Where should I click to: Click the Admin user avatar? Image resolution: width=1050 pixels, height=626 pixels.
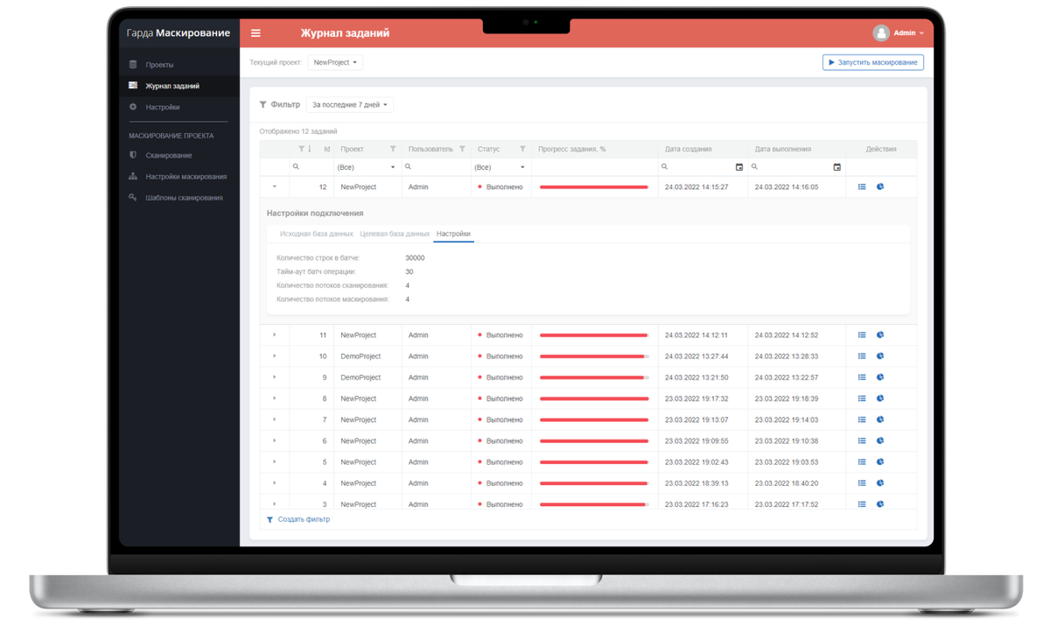click(x=881, y=32)
